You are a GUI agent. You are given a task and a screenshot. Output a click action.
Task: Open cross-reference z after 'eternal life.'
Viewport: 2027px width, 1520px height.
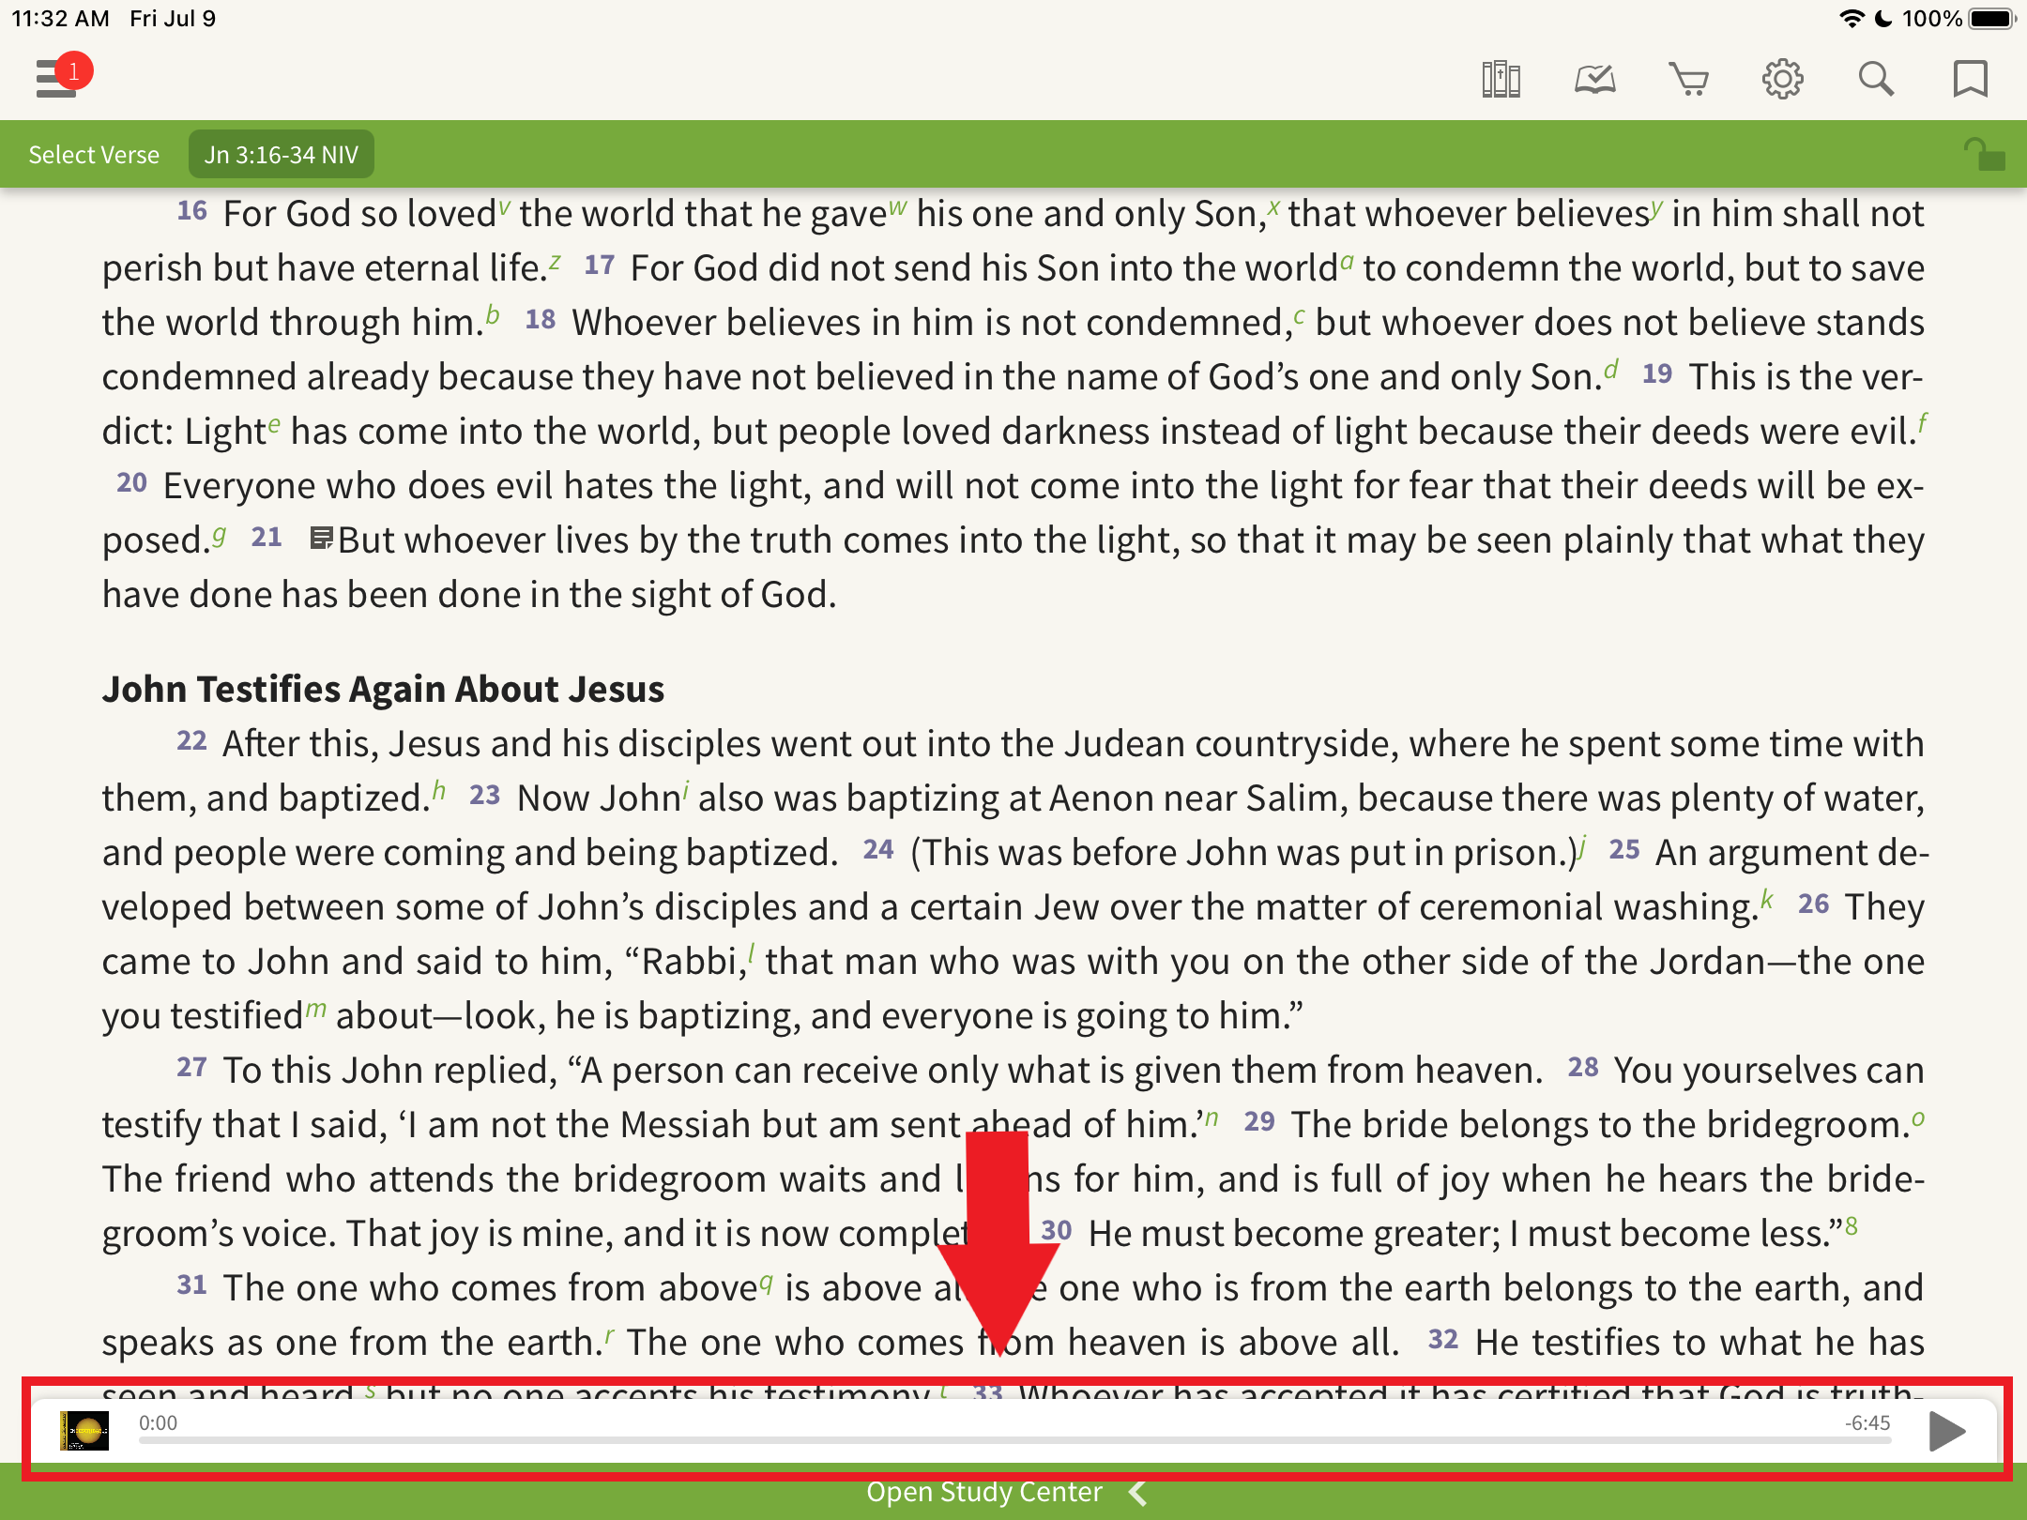click(555, 261)
